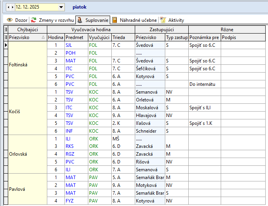This screenshot has height=206, width=268.
Task: Switch to Zmeny v rozvrhu tab
Action: tap(53, 20)
